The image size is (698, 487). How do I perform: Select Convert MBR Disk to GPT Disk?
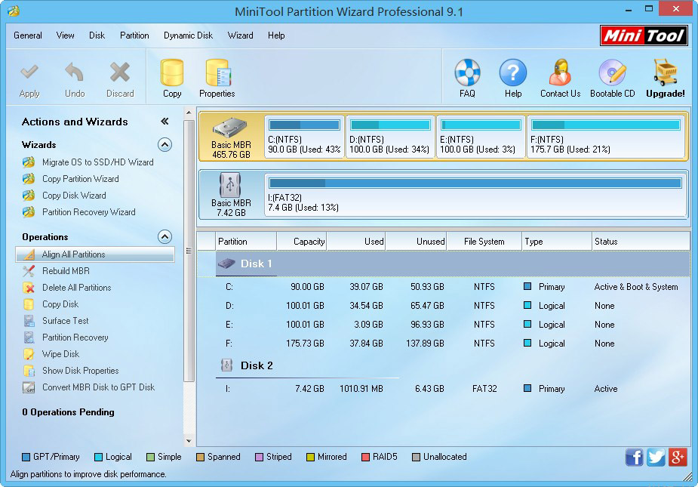tap(98, 387)
